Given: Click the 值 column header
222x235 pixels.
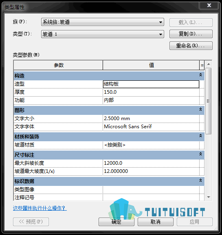Looking at the screenshot, I should 151,65.
